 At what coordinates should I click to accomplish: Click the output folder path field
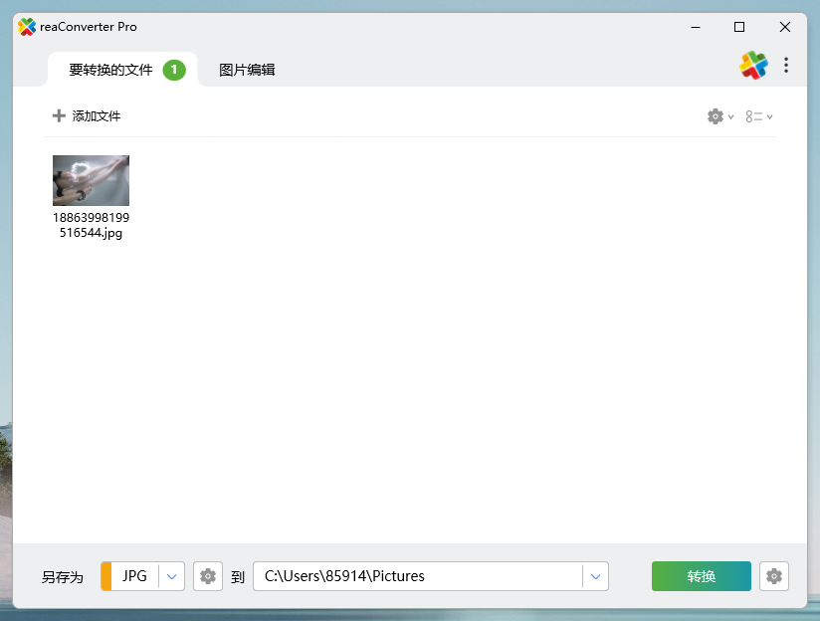(x=417, y=576)
